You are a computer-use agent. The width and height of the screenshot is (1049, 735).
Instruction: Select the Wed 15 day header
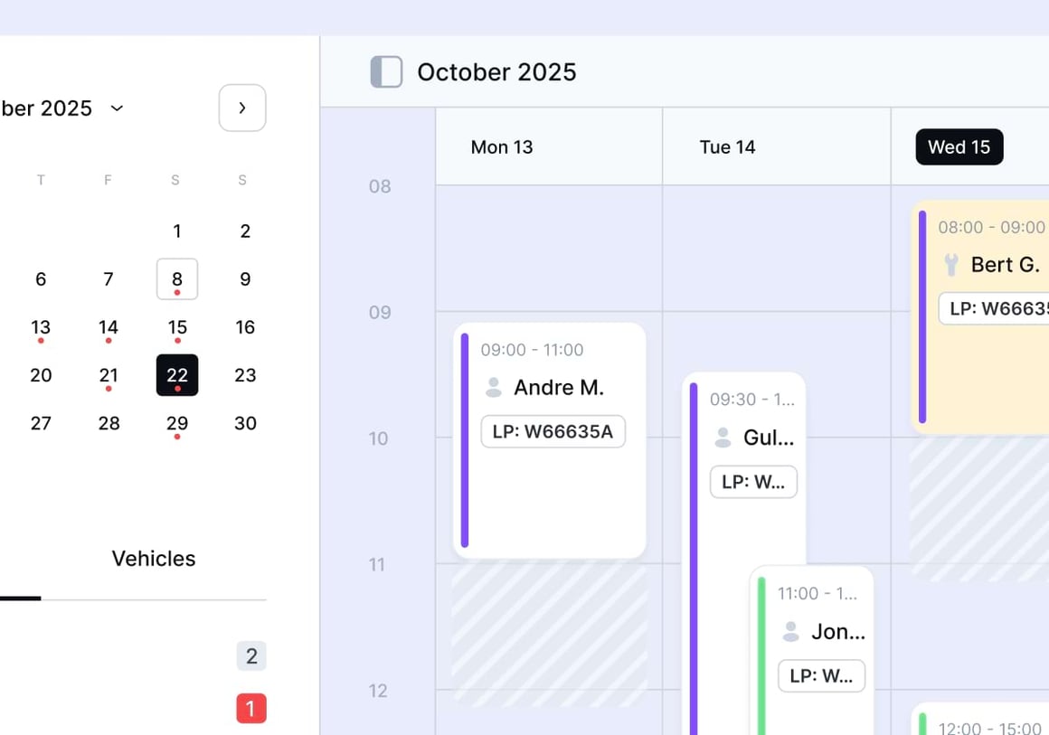pos(959,147)
